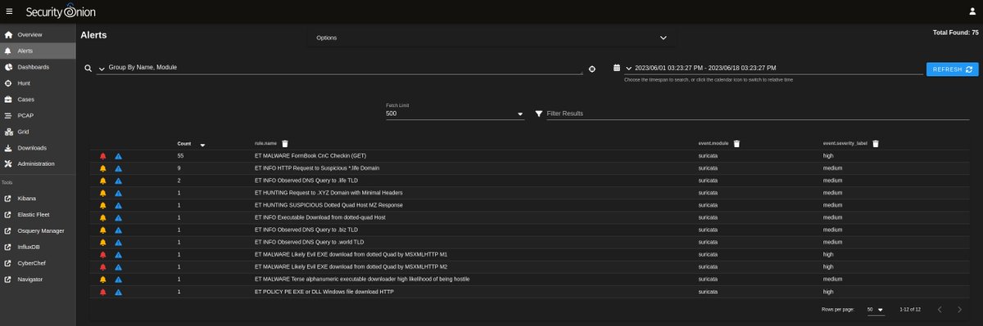This screenshot has height=326, width=983.
Task: Click the target icon beside the query field
Action: pos(592,69)
